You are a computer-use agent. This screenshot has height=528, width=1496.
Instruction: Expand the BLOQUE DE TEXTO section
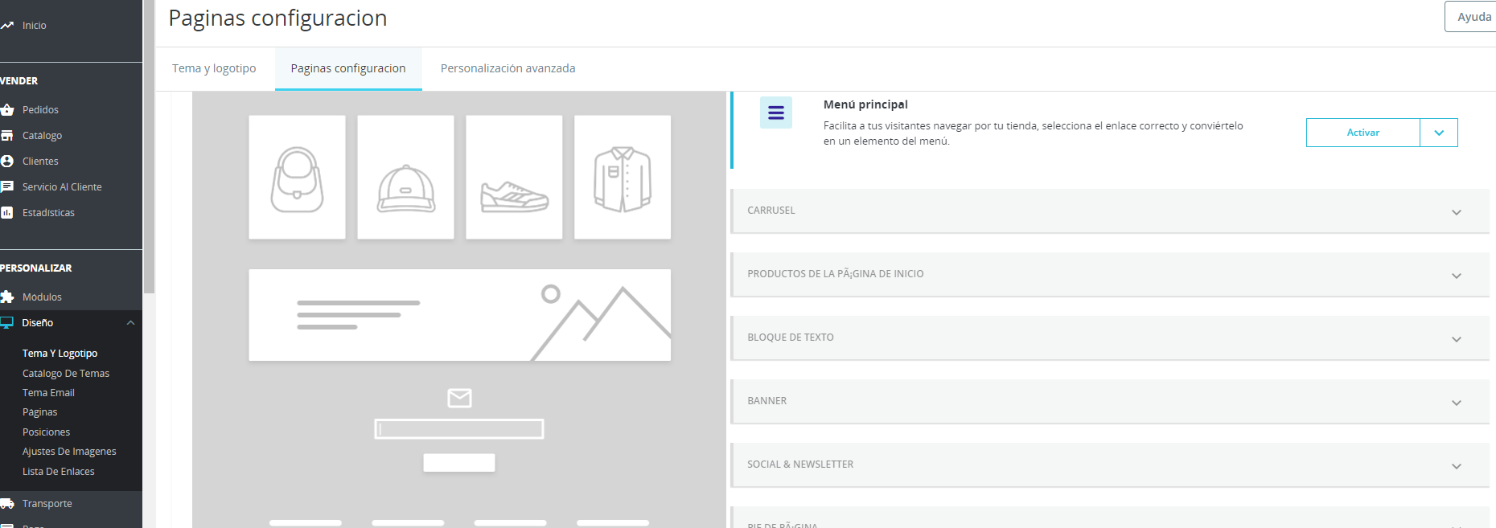click(x=1110, y=338)
